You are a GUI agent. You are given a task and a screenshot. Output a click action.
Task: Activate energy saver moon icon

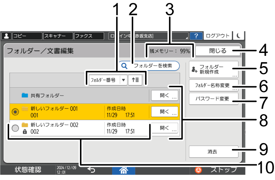click(x=239, y=35)
